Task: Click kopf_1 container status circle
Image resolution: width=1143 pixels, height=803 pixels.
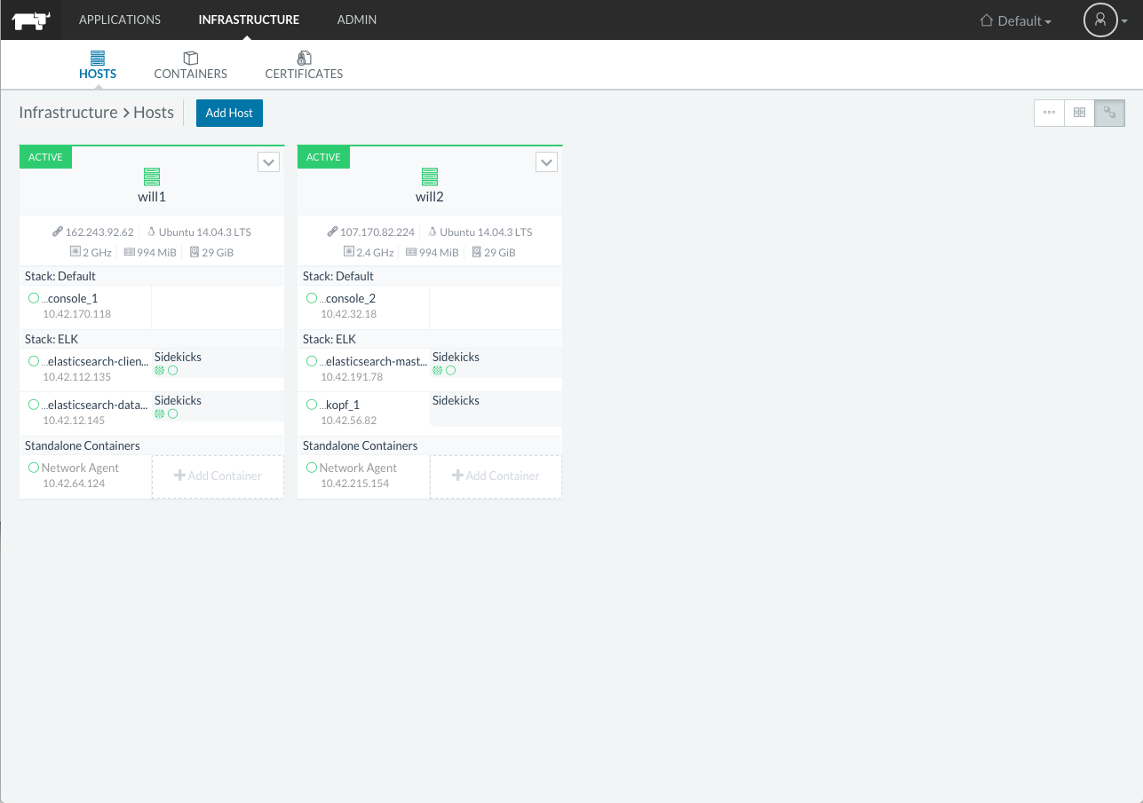Action: [312, 405]
